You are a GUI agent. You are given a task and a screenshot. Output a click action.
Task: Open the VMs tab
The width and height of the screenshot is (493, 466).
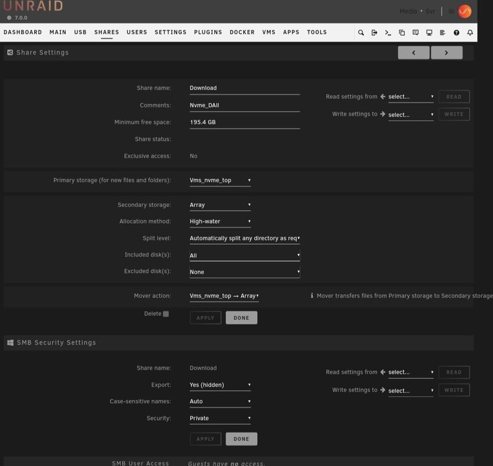click(x=268, y=32)
